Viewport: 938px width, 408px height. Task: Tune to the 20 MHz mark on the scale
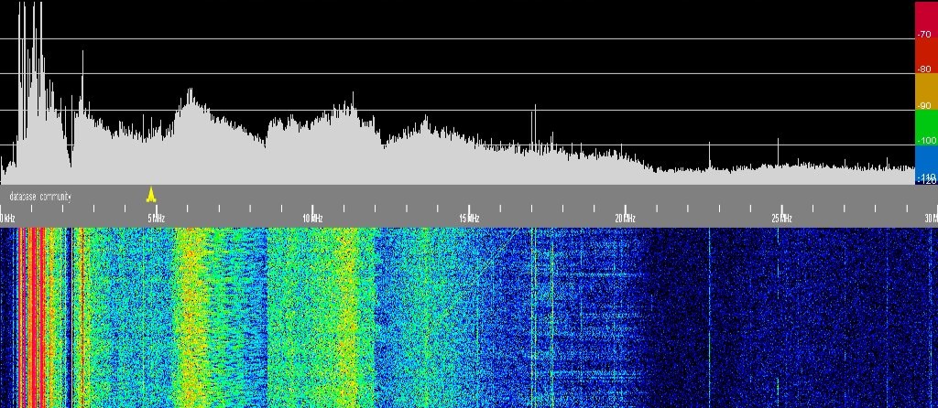click(x=625, y=218)
